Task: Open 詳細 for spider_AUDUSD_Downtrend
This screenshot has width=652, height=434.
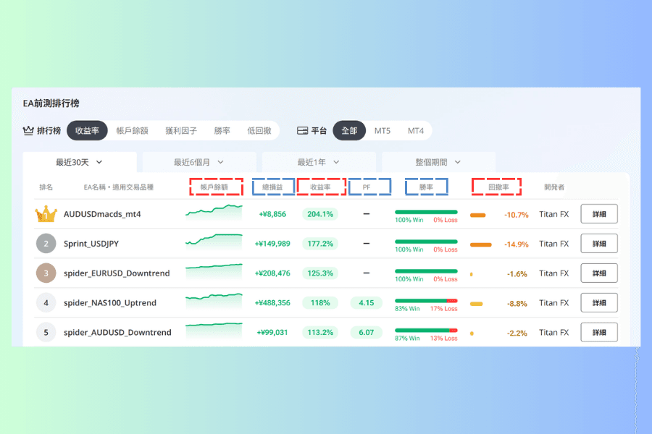Action: click(599, 332)
